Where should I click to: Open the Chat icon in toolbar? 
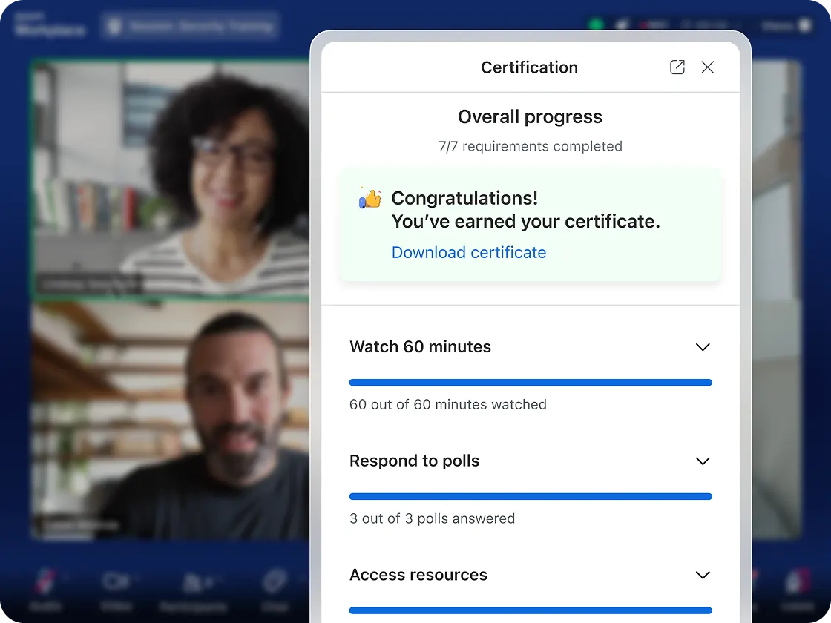point(276,584)
